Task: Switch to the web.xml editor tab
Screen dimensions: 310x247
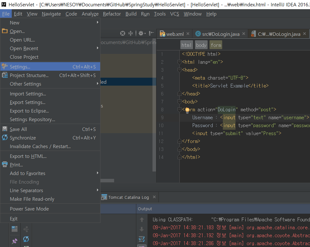Action: pyautogui.click(x=175, y=34)
